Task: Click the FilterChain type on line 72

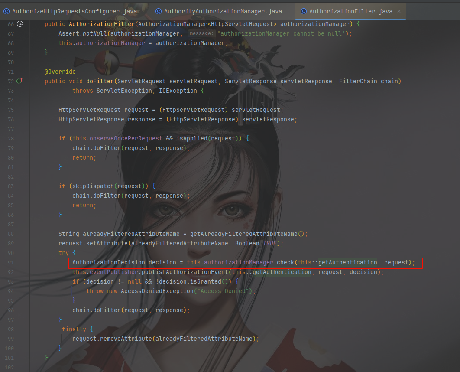Action: coord(358,81)
